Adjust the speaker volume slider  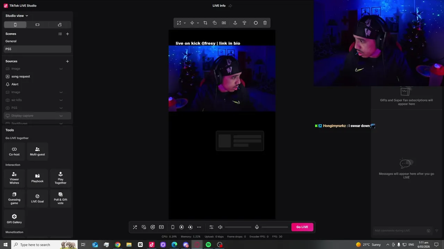coord(238,227)
